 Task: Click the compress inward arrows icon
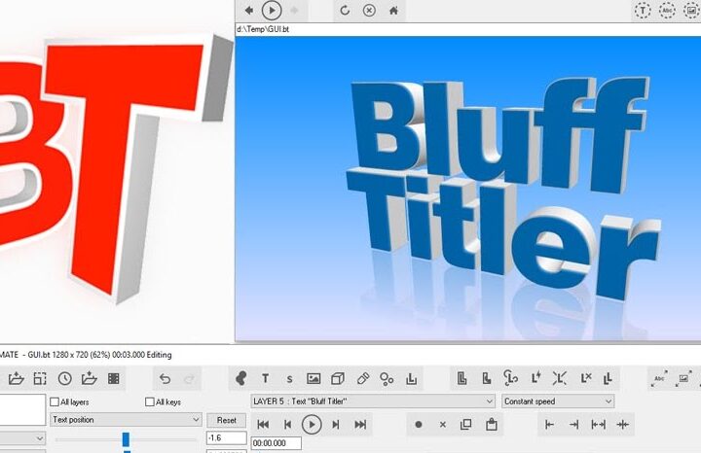(622, 425)
